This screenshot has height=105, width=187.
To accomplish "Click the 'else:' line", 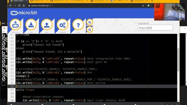I will coord(20,48).
